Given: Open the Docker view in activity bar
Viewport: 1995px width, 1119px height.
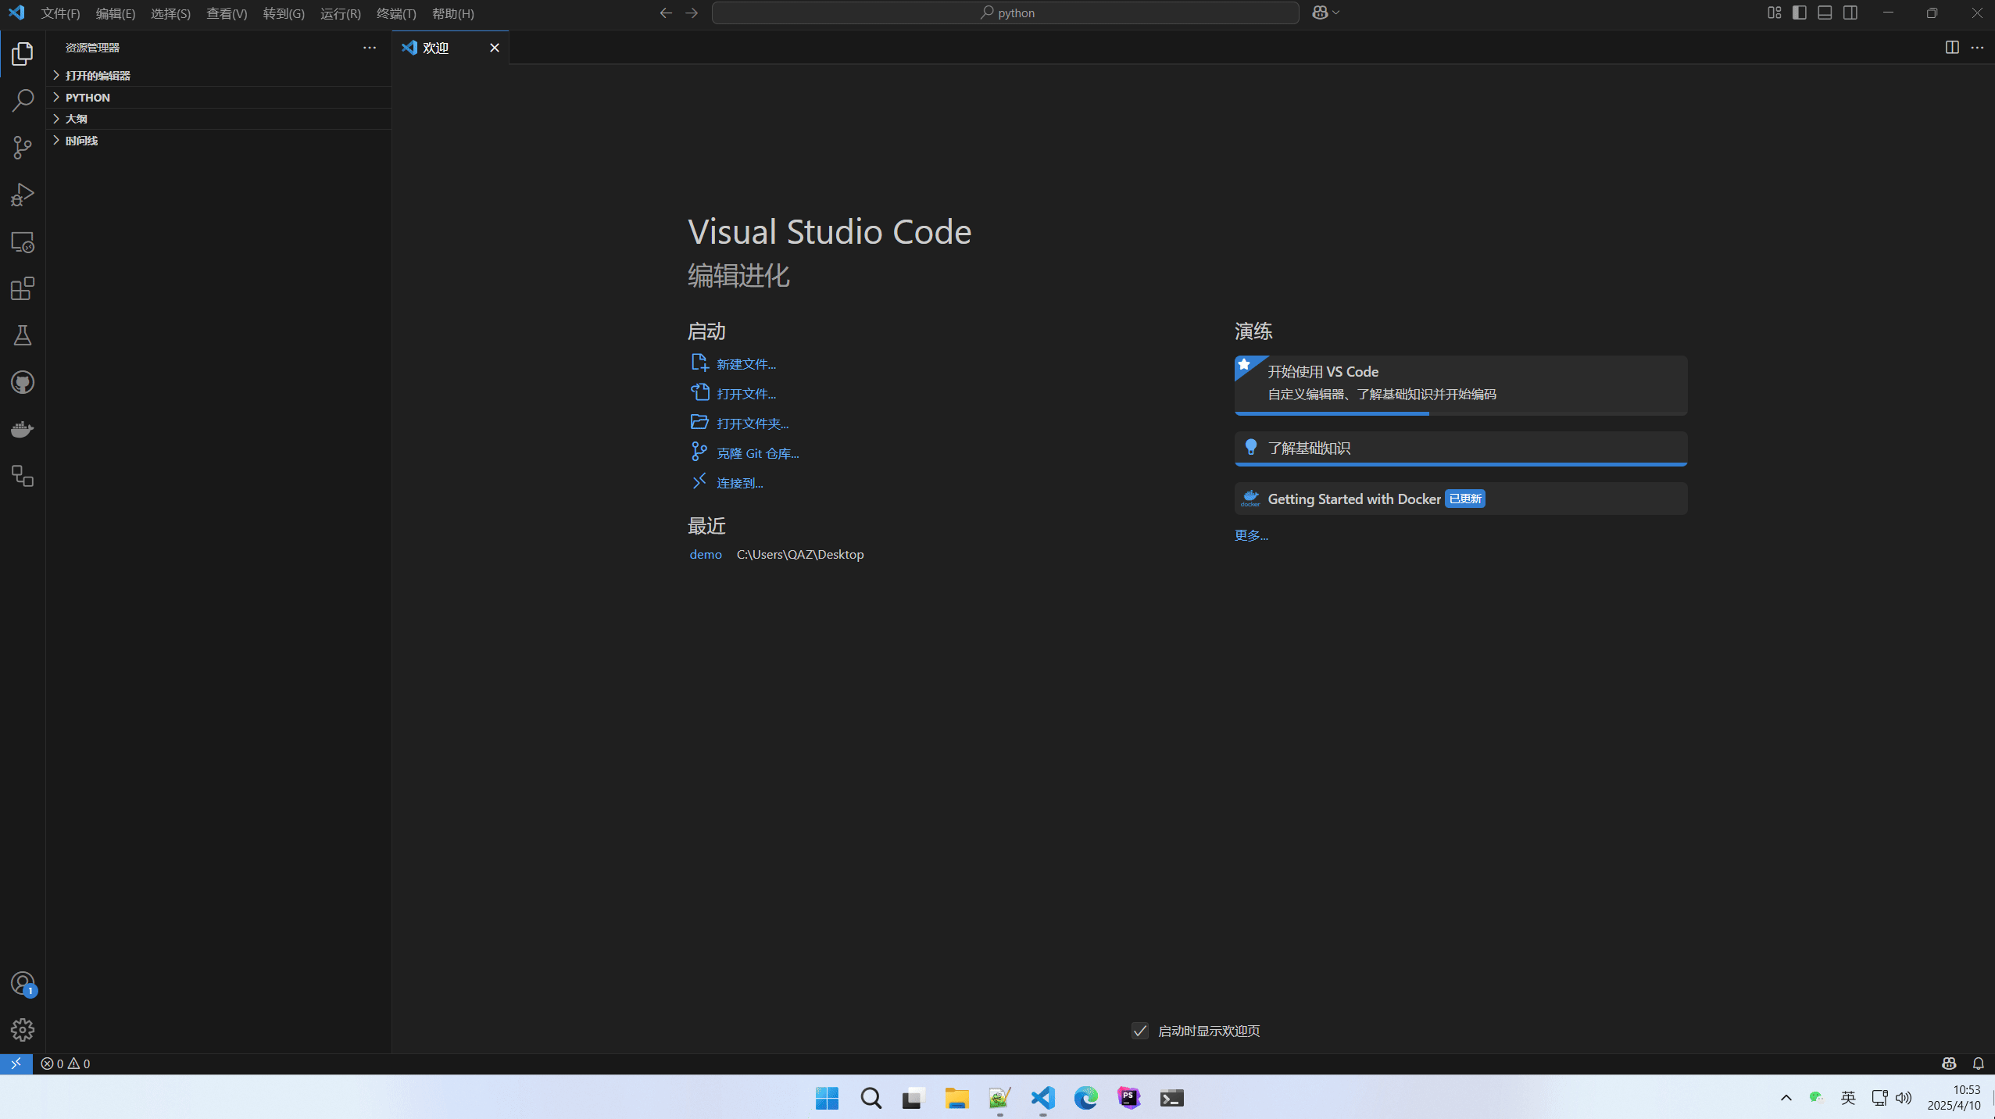Looking at the screenshot, I should [x=23, y=429].
